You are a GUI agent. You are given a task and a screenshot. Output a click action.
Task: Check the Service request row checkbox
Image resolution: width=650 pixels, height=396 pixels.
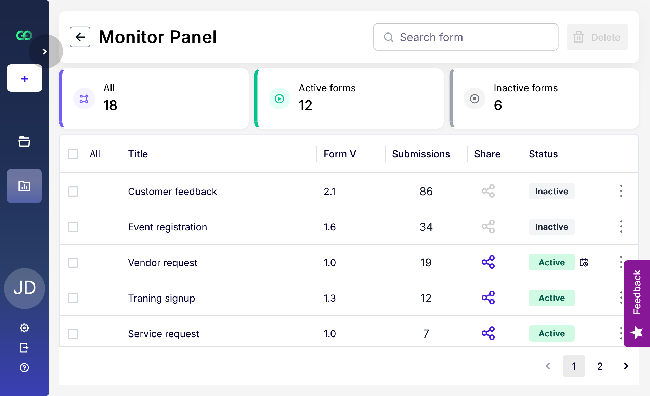pos(73,334)
